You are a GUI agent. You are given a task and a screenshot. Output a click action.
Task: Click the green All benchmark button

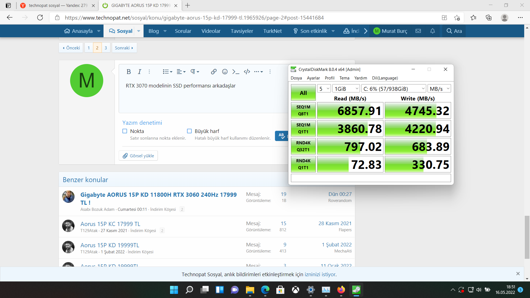303,93
